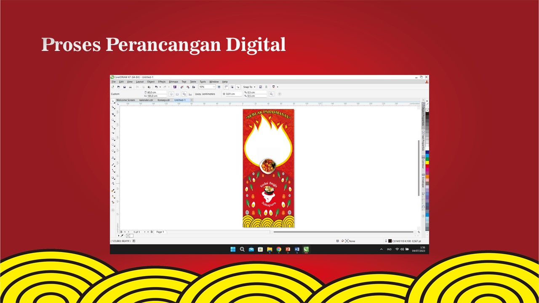Open File menu
Screen dimensions: 539x303
point(114,82)
